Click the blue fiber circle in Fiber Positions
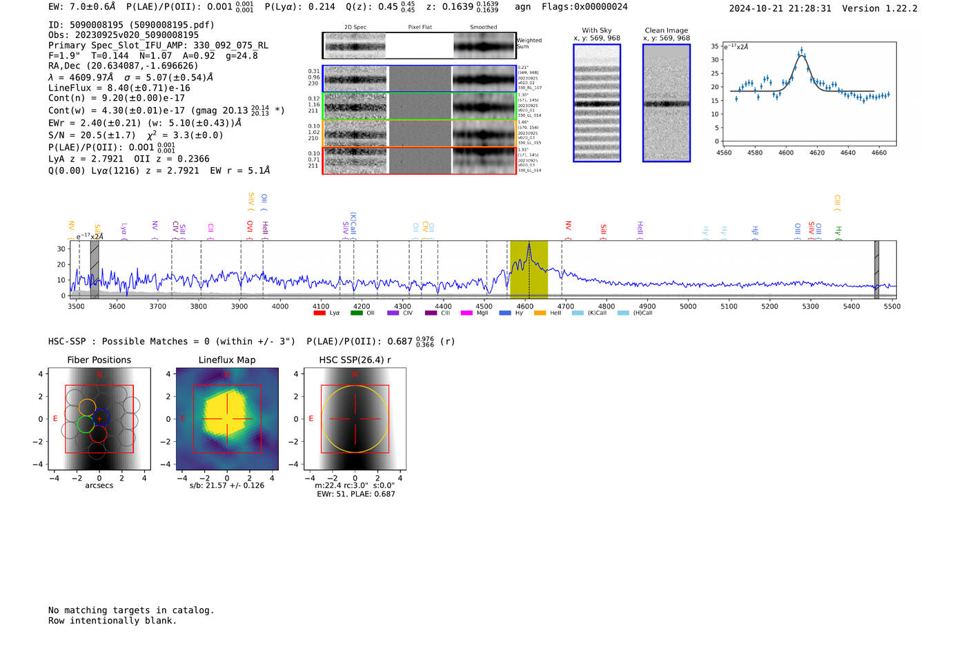 (101, 417)
